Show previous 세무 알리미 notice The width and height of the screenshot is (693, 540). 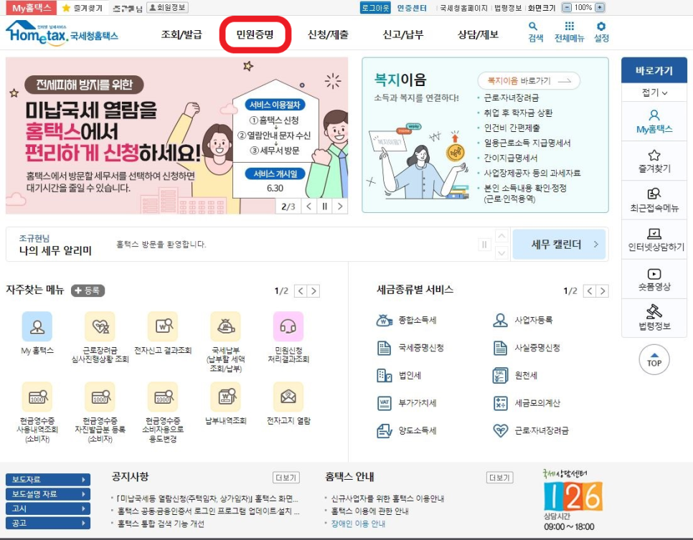(x=501, y=236)
